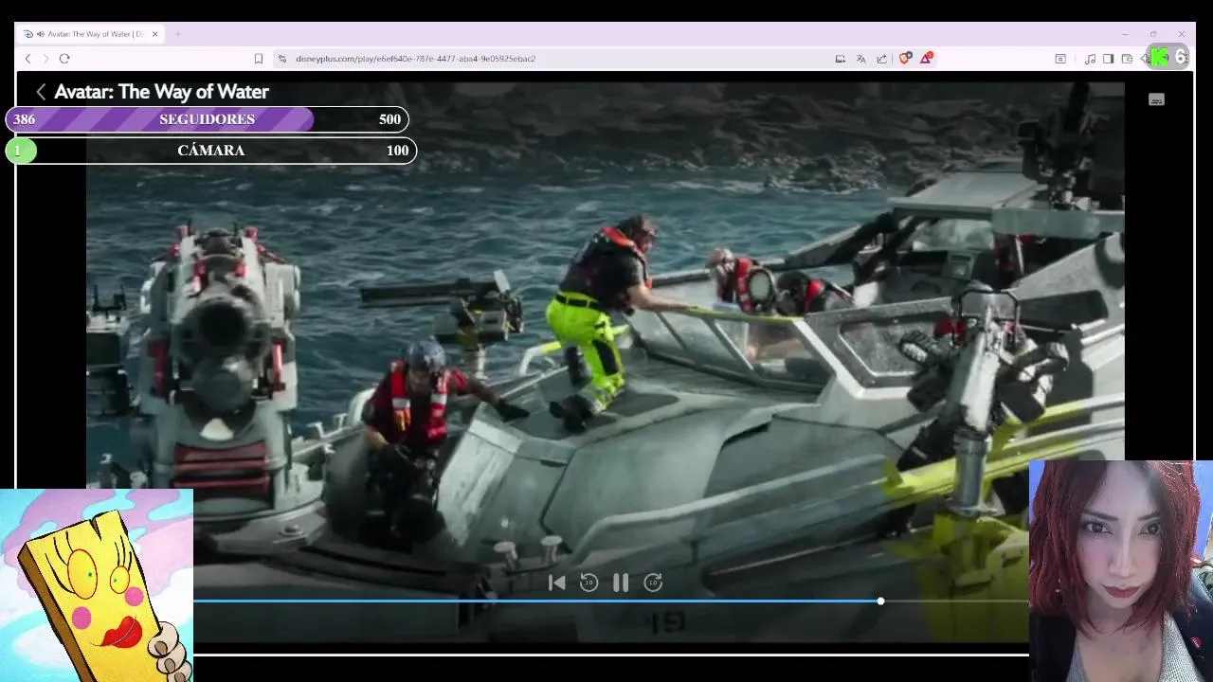Screen dimensions: 1213x682
Task: Click the SEGUIDORES goal bar
Action: 208,119
